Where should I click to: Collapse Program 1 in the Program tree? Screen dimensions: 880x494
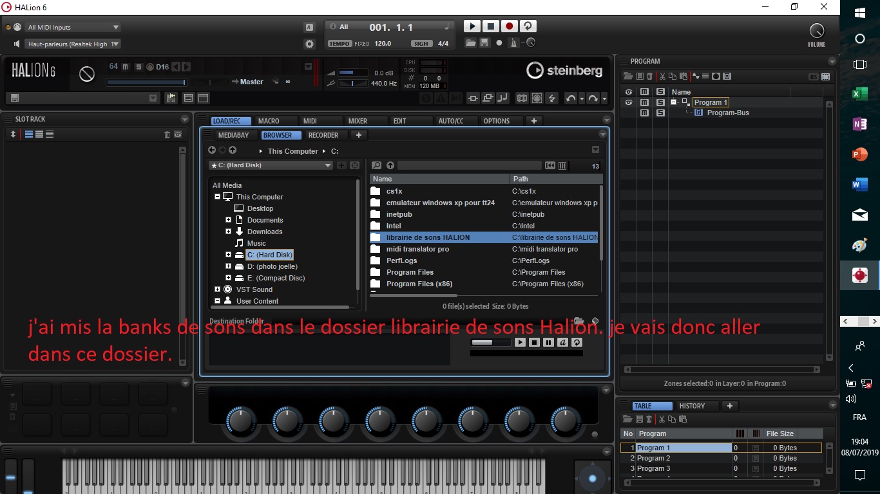pyautogui.click(x=674, y=102)
